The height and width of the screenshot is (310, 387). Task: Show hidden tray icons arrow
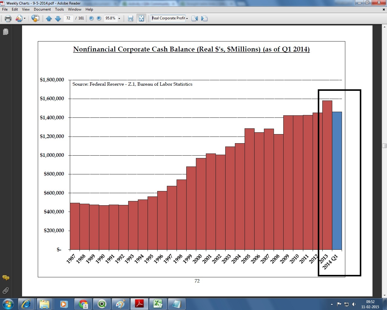pos(332,304)
